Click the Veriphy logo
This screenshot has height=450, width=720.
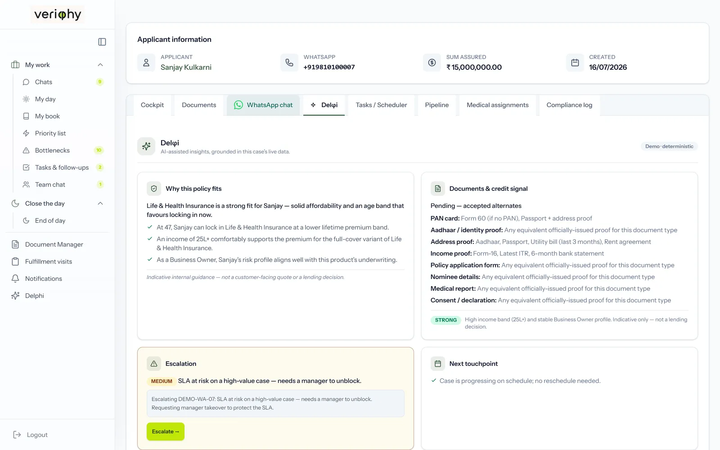[x=58, y=14]
